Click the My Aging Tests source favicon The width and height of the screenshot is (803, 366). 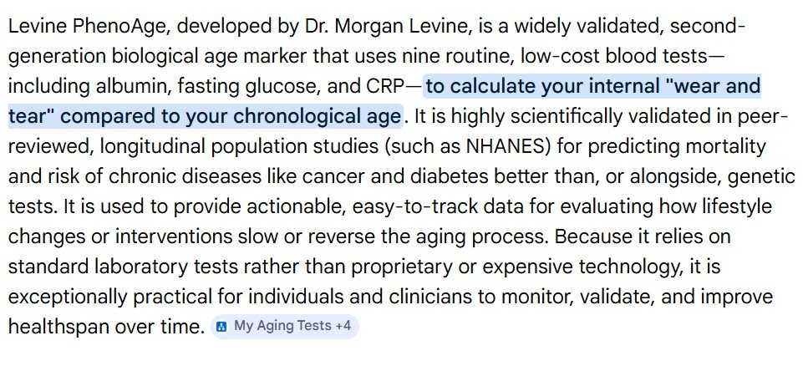[222, 327]
